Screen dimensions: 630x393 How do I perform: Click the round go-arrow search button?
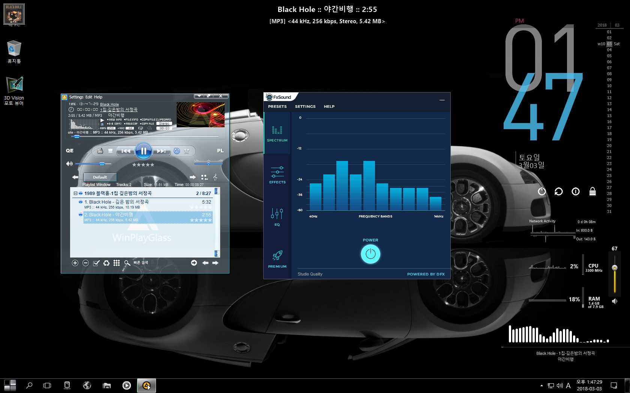194,263
